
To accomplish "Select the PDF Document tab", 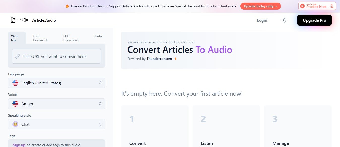I will (x=71, y=38).
